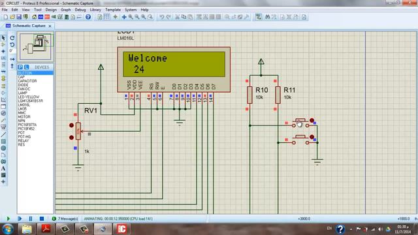Click the rotation angle input field
Viewport: 418px width, 235px height.
tap(12, 51)
